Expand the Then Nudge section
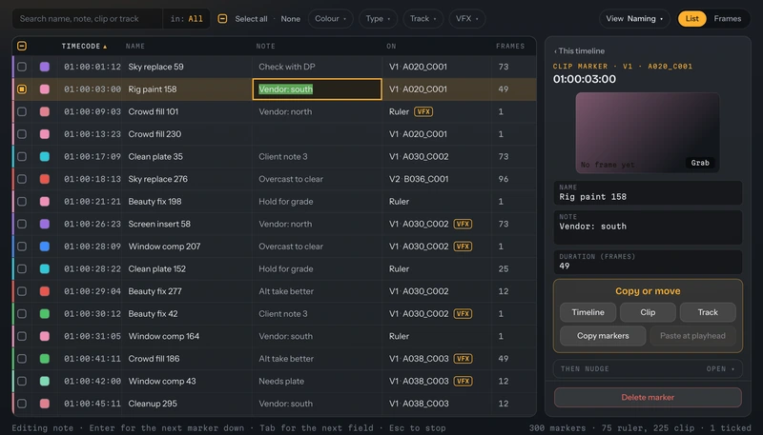The image size is (763, 435). pos(648,369)
